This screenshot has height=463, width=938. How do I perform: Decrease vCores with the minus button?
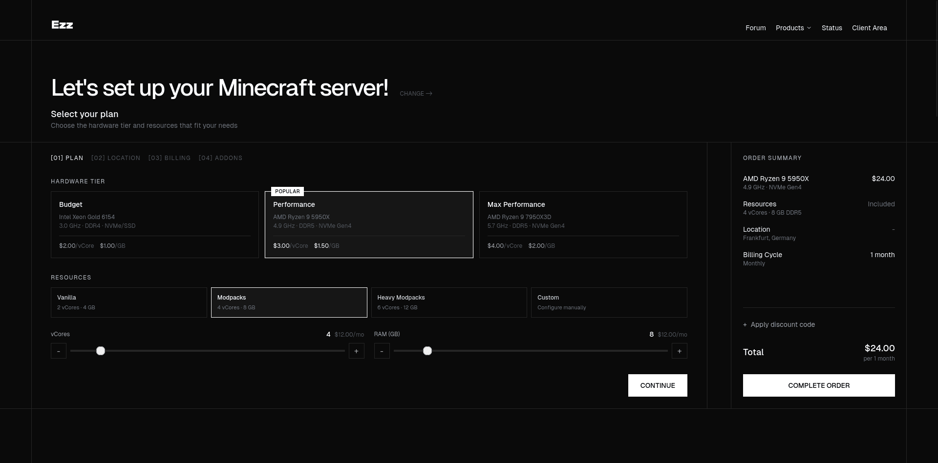click(59, 351)
